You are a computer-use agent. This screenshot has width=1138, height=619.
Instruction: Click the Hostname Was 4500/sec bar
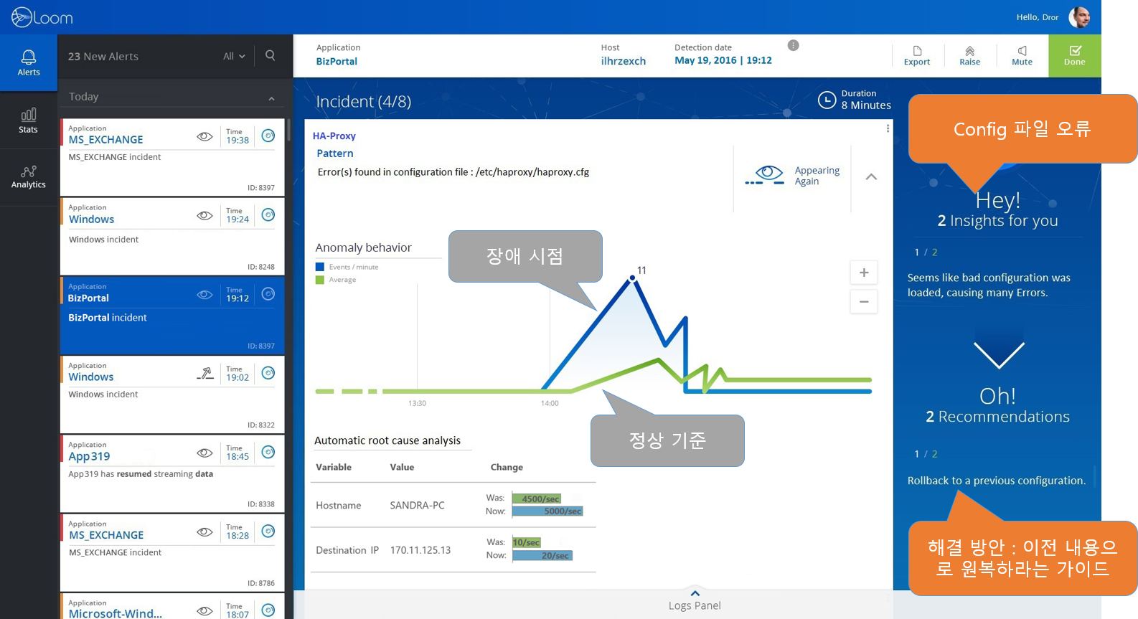537,498
